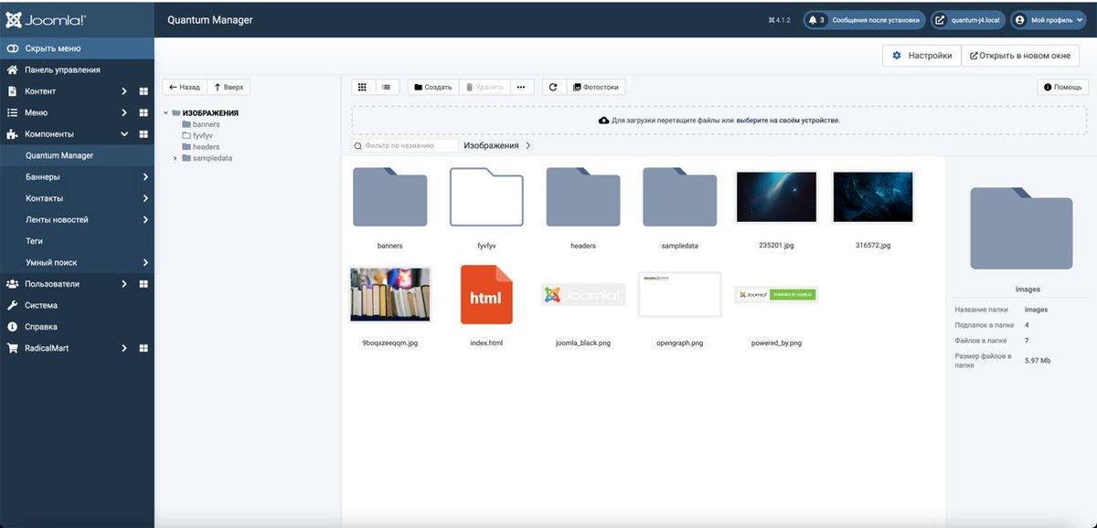Image resolution: width=1097 pixels, height=528 pixels.
Task: Select fyvfyv folder in tree
Action: (x=197, y=135)
